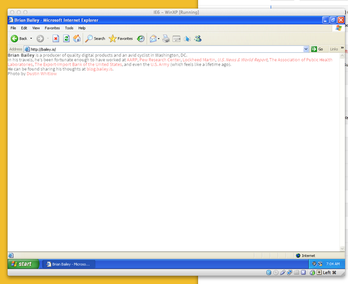Click the Back navigation button
This screenshot has height=284, width=348.
pos(19,38)
